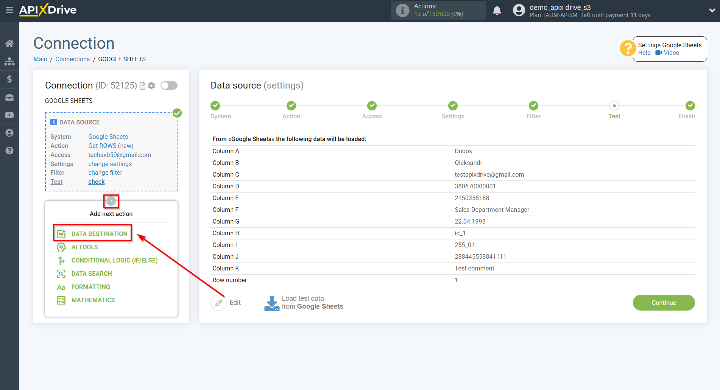Screen dimensions: 720x390
Task: Click the Mathematics calculator icon
Action: (x=61, y=300)
